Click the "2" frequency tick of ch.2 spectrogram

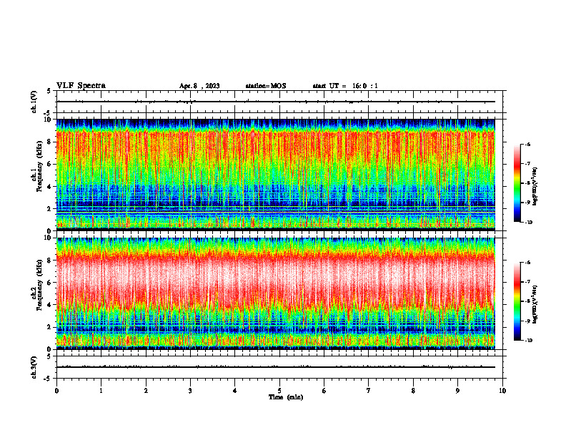50,327
